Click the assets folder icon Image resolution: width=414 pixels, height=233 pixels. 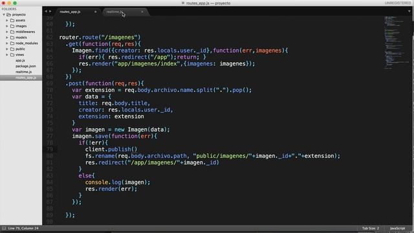click(12, 20)
